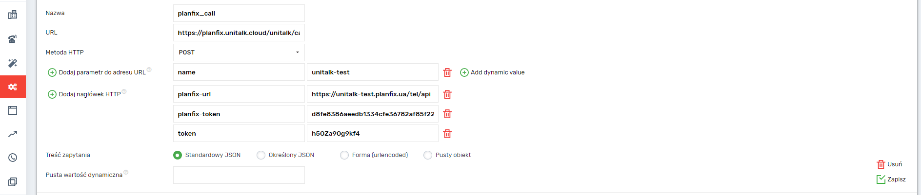Screen dimensions: 921x195
Task: Open the company building sidebar icon
Action: [x=13, y=15]
